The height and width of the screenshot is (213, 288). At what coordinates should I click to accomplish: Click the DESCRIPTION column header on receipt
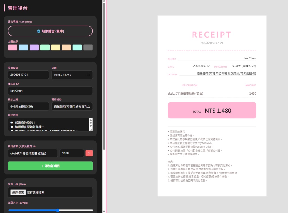pos(190,85)
